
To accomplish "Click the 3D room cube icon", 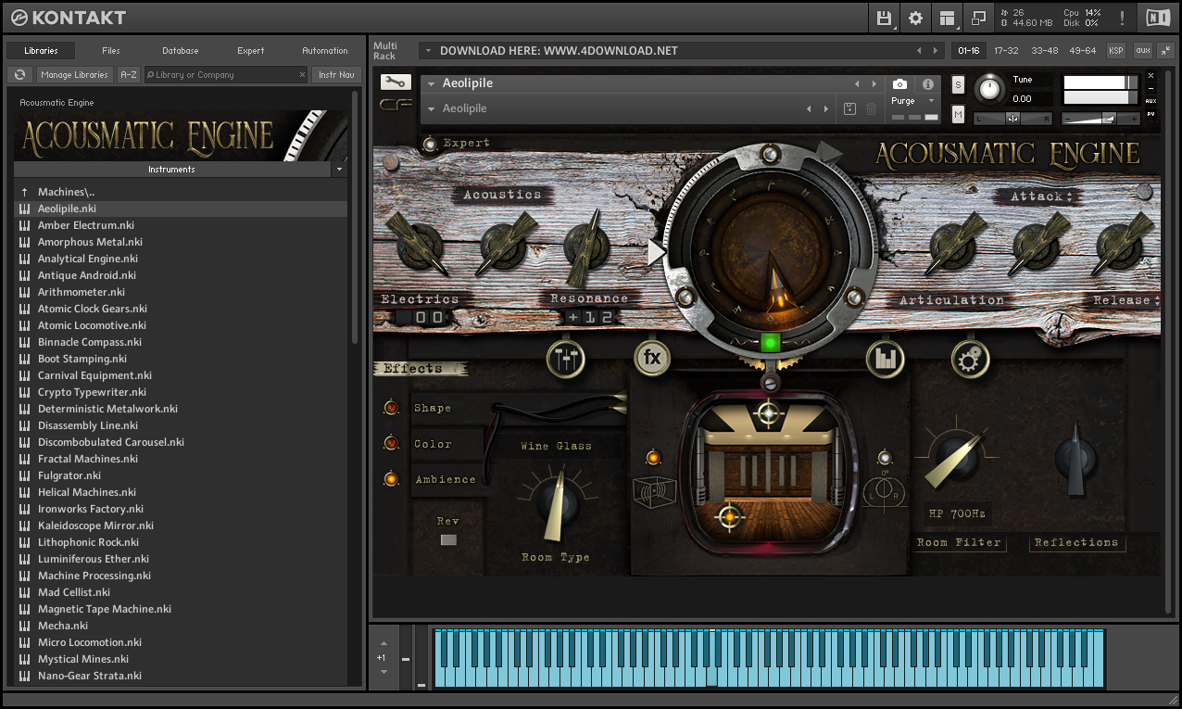I will pyautogui.click(x=655, y=491).
